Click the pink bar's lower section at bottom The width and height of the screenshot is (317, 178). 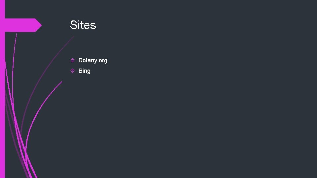[2, 165]
